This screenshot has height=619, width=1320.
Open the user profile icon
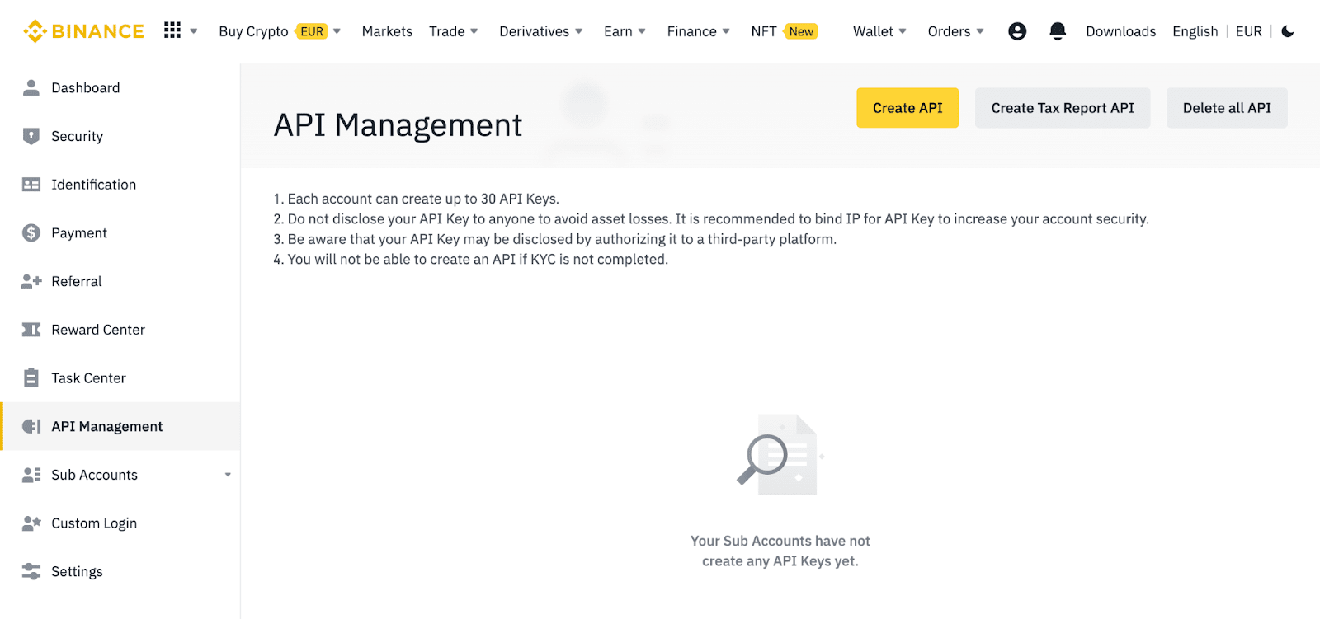pos(1017,31)
